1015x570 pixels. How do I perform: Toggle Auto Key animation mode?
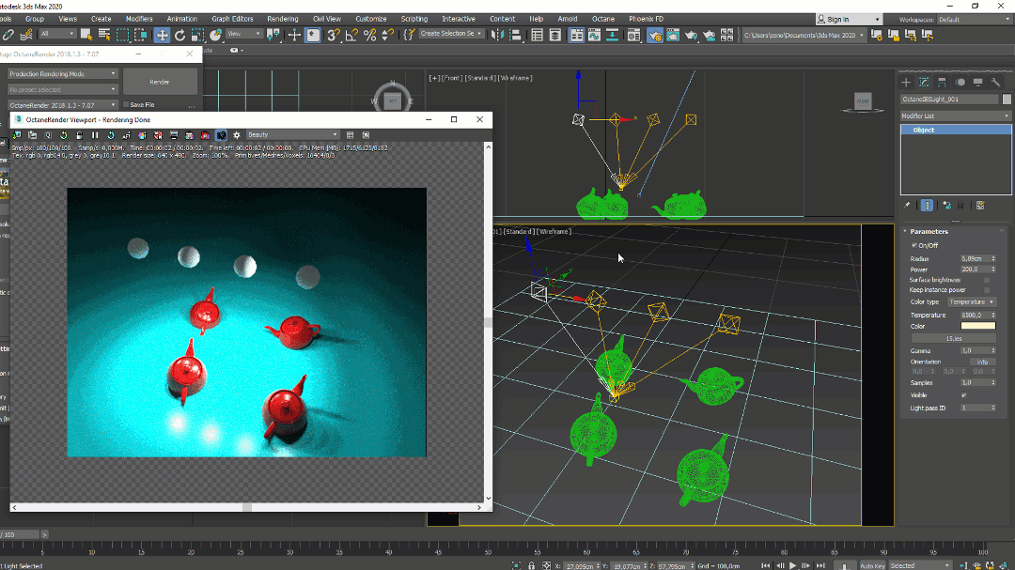(x=872, y=565)
